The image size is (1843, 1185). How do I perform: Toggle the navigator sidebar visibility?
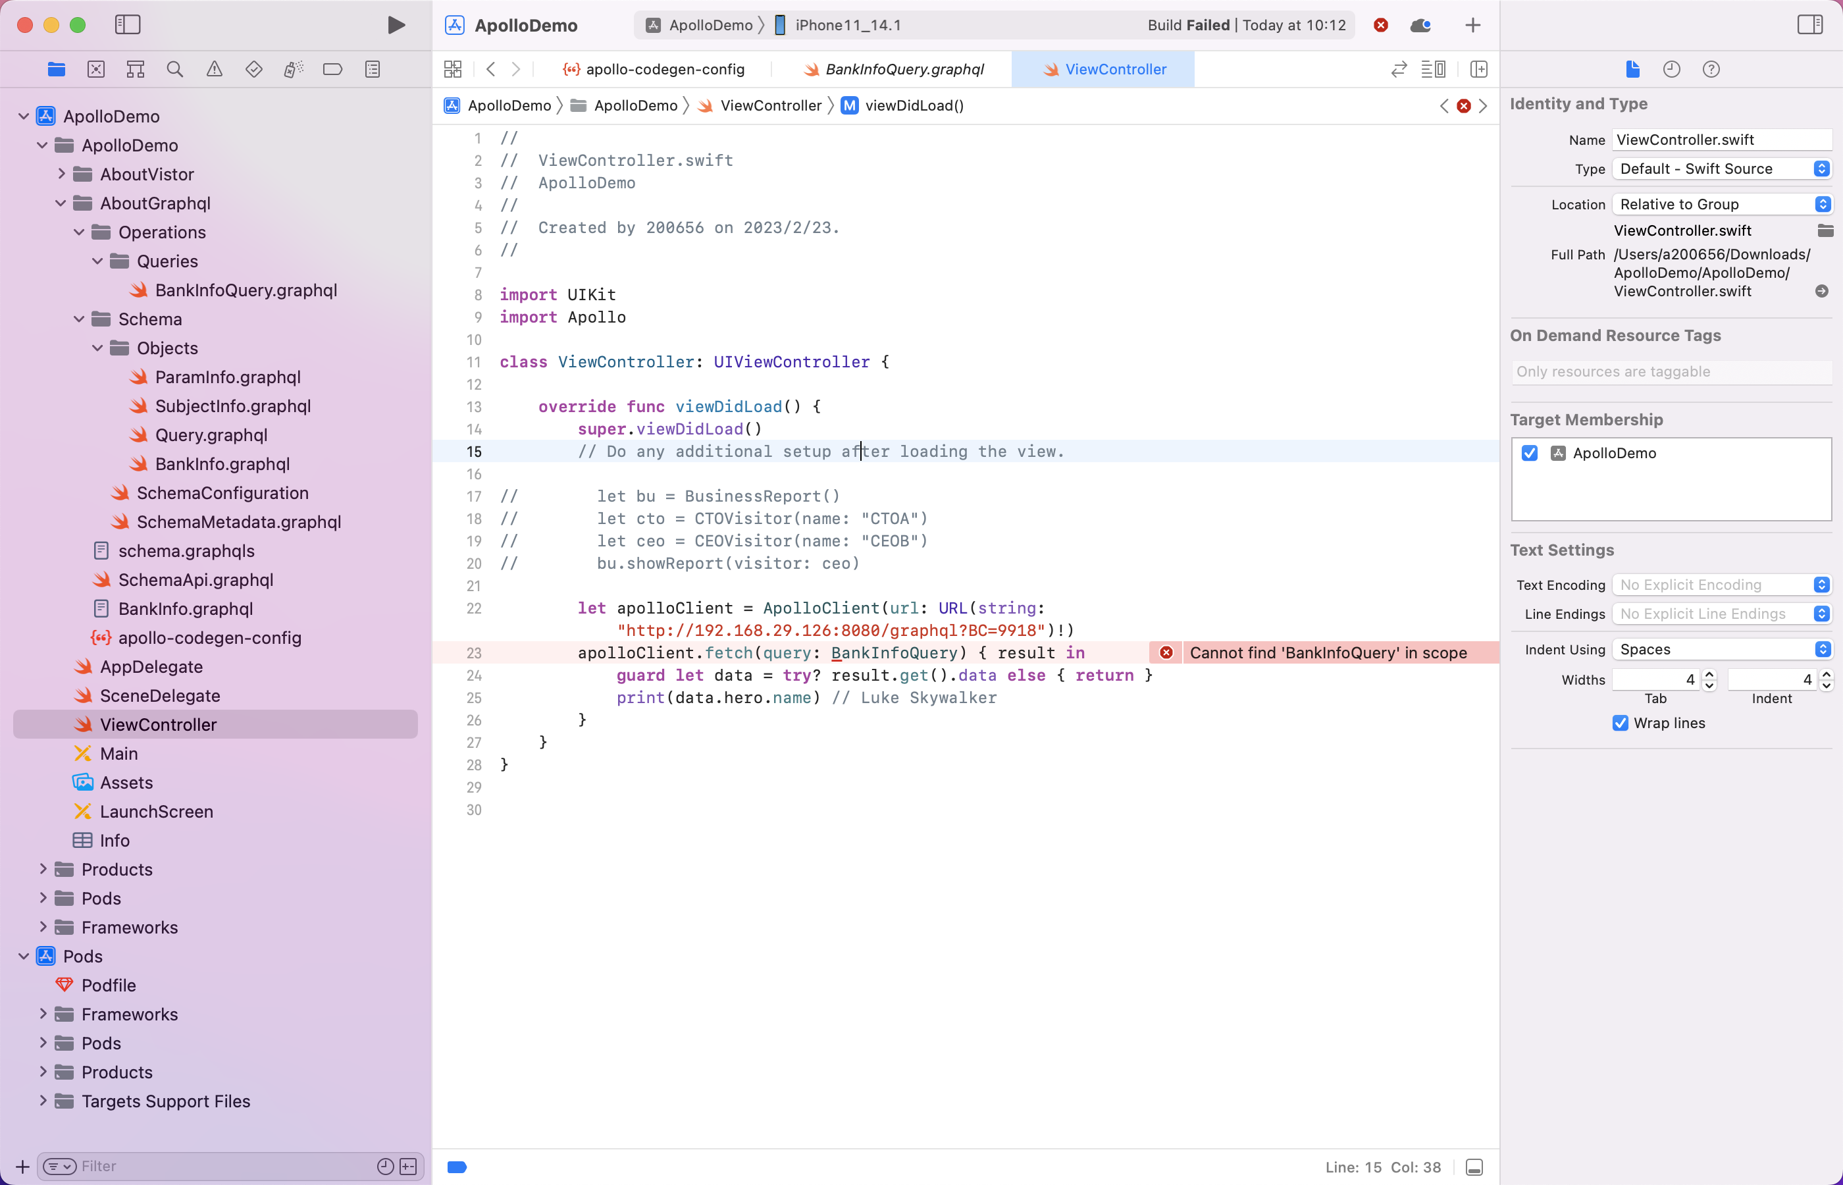click(128, 24)
